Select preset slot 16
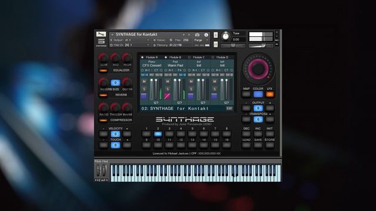This screenshot has height=211, width=376. coord(227,145)
